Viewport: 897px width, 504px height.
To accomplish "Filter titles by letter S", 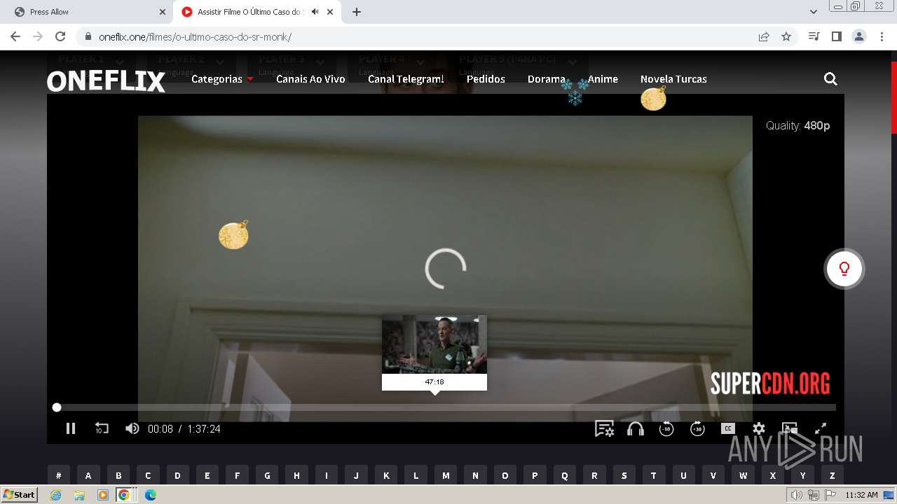I will 624,475.
